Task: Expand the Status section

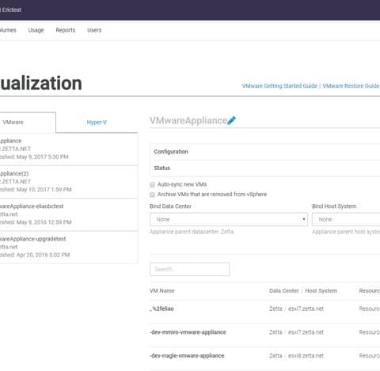Action: point(265,168)
